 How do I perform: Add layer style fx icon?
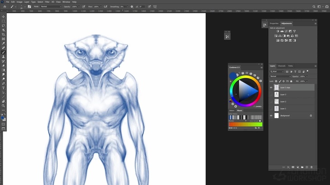pyautogui.click(x=289, y=167)
